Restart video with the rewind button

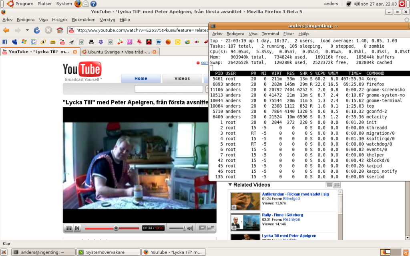click(77, 228)
